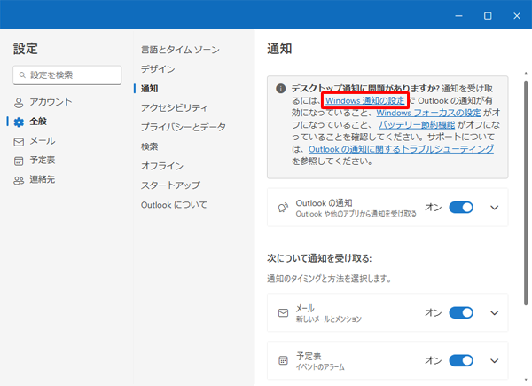The image size is (532, 386).
Task: Open the バッテリー節約機能 link
Action: 417,125
